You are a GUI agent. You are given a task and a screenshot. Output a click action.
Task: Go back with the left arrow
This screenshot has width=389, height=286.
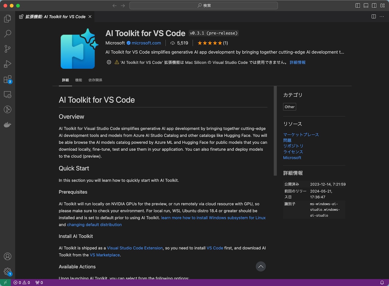click(x=114, y=5)
